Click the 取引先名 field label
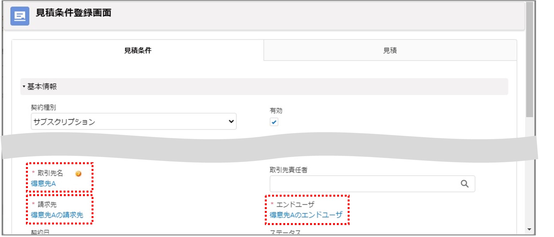Image resolution: width=554 pixels, height=237 pixels. pos(50,173)
